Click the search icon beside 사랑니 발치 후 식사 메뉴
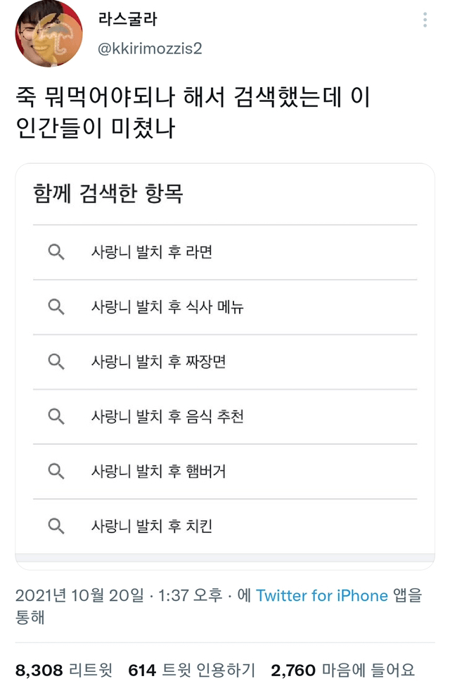Screen dimensions: 450x693 56,307
